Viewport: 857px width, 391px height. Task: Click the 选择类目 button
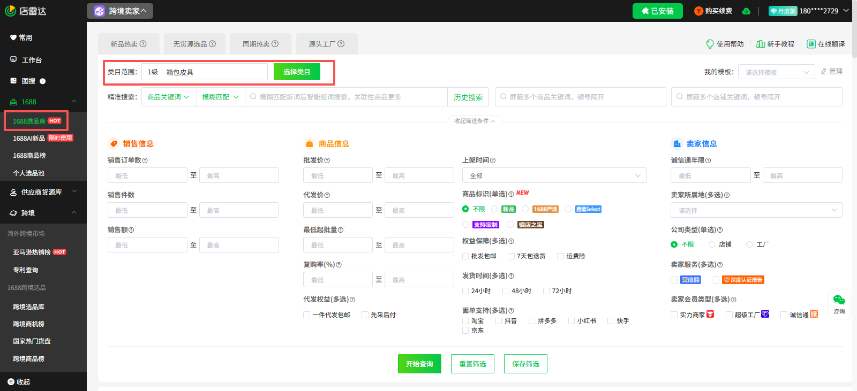[297, 72]
